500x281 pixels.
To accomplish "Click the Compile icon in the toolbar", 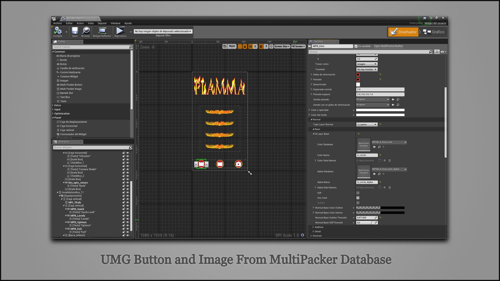I will (x=58, y=31).
